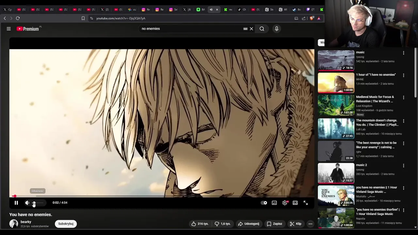This screenshot has height=235, width=418.
Task: Save video with Zapisz button
Action: [x=275, y=224]
